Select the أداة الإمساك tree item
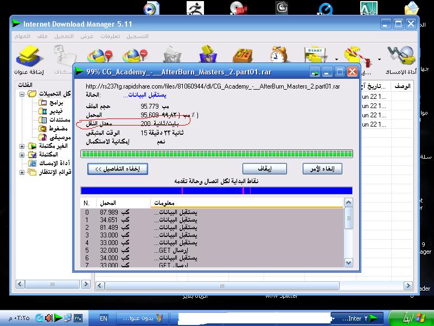This screenshot has width=434, height=326. (49, 164)
